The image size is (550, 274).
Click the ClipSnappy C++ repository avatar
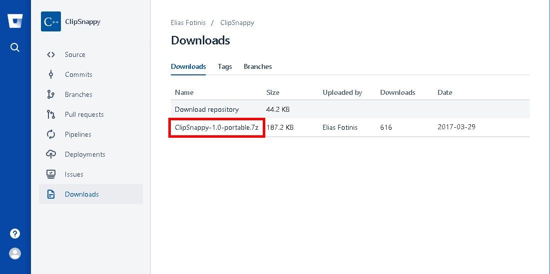coord(51,22)
